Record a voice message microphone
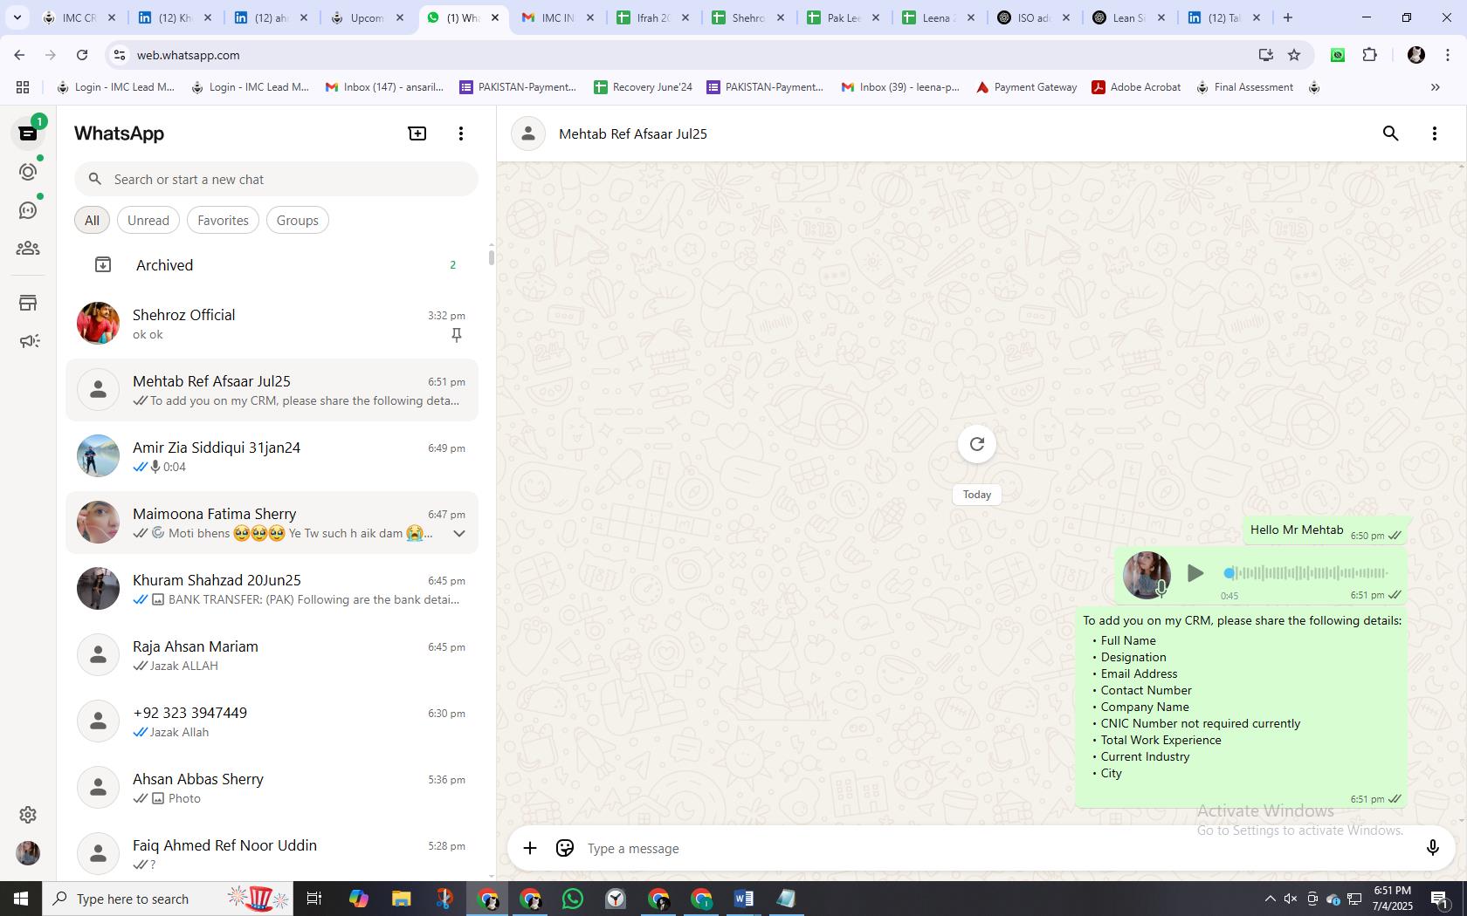 point(1432,848)
